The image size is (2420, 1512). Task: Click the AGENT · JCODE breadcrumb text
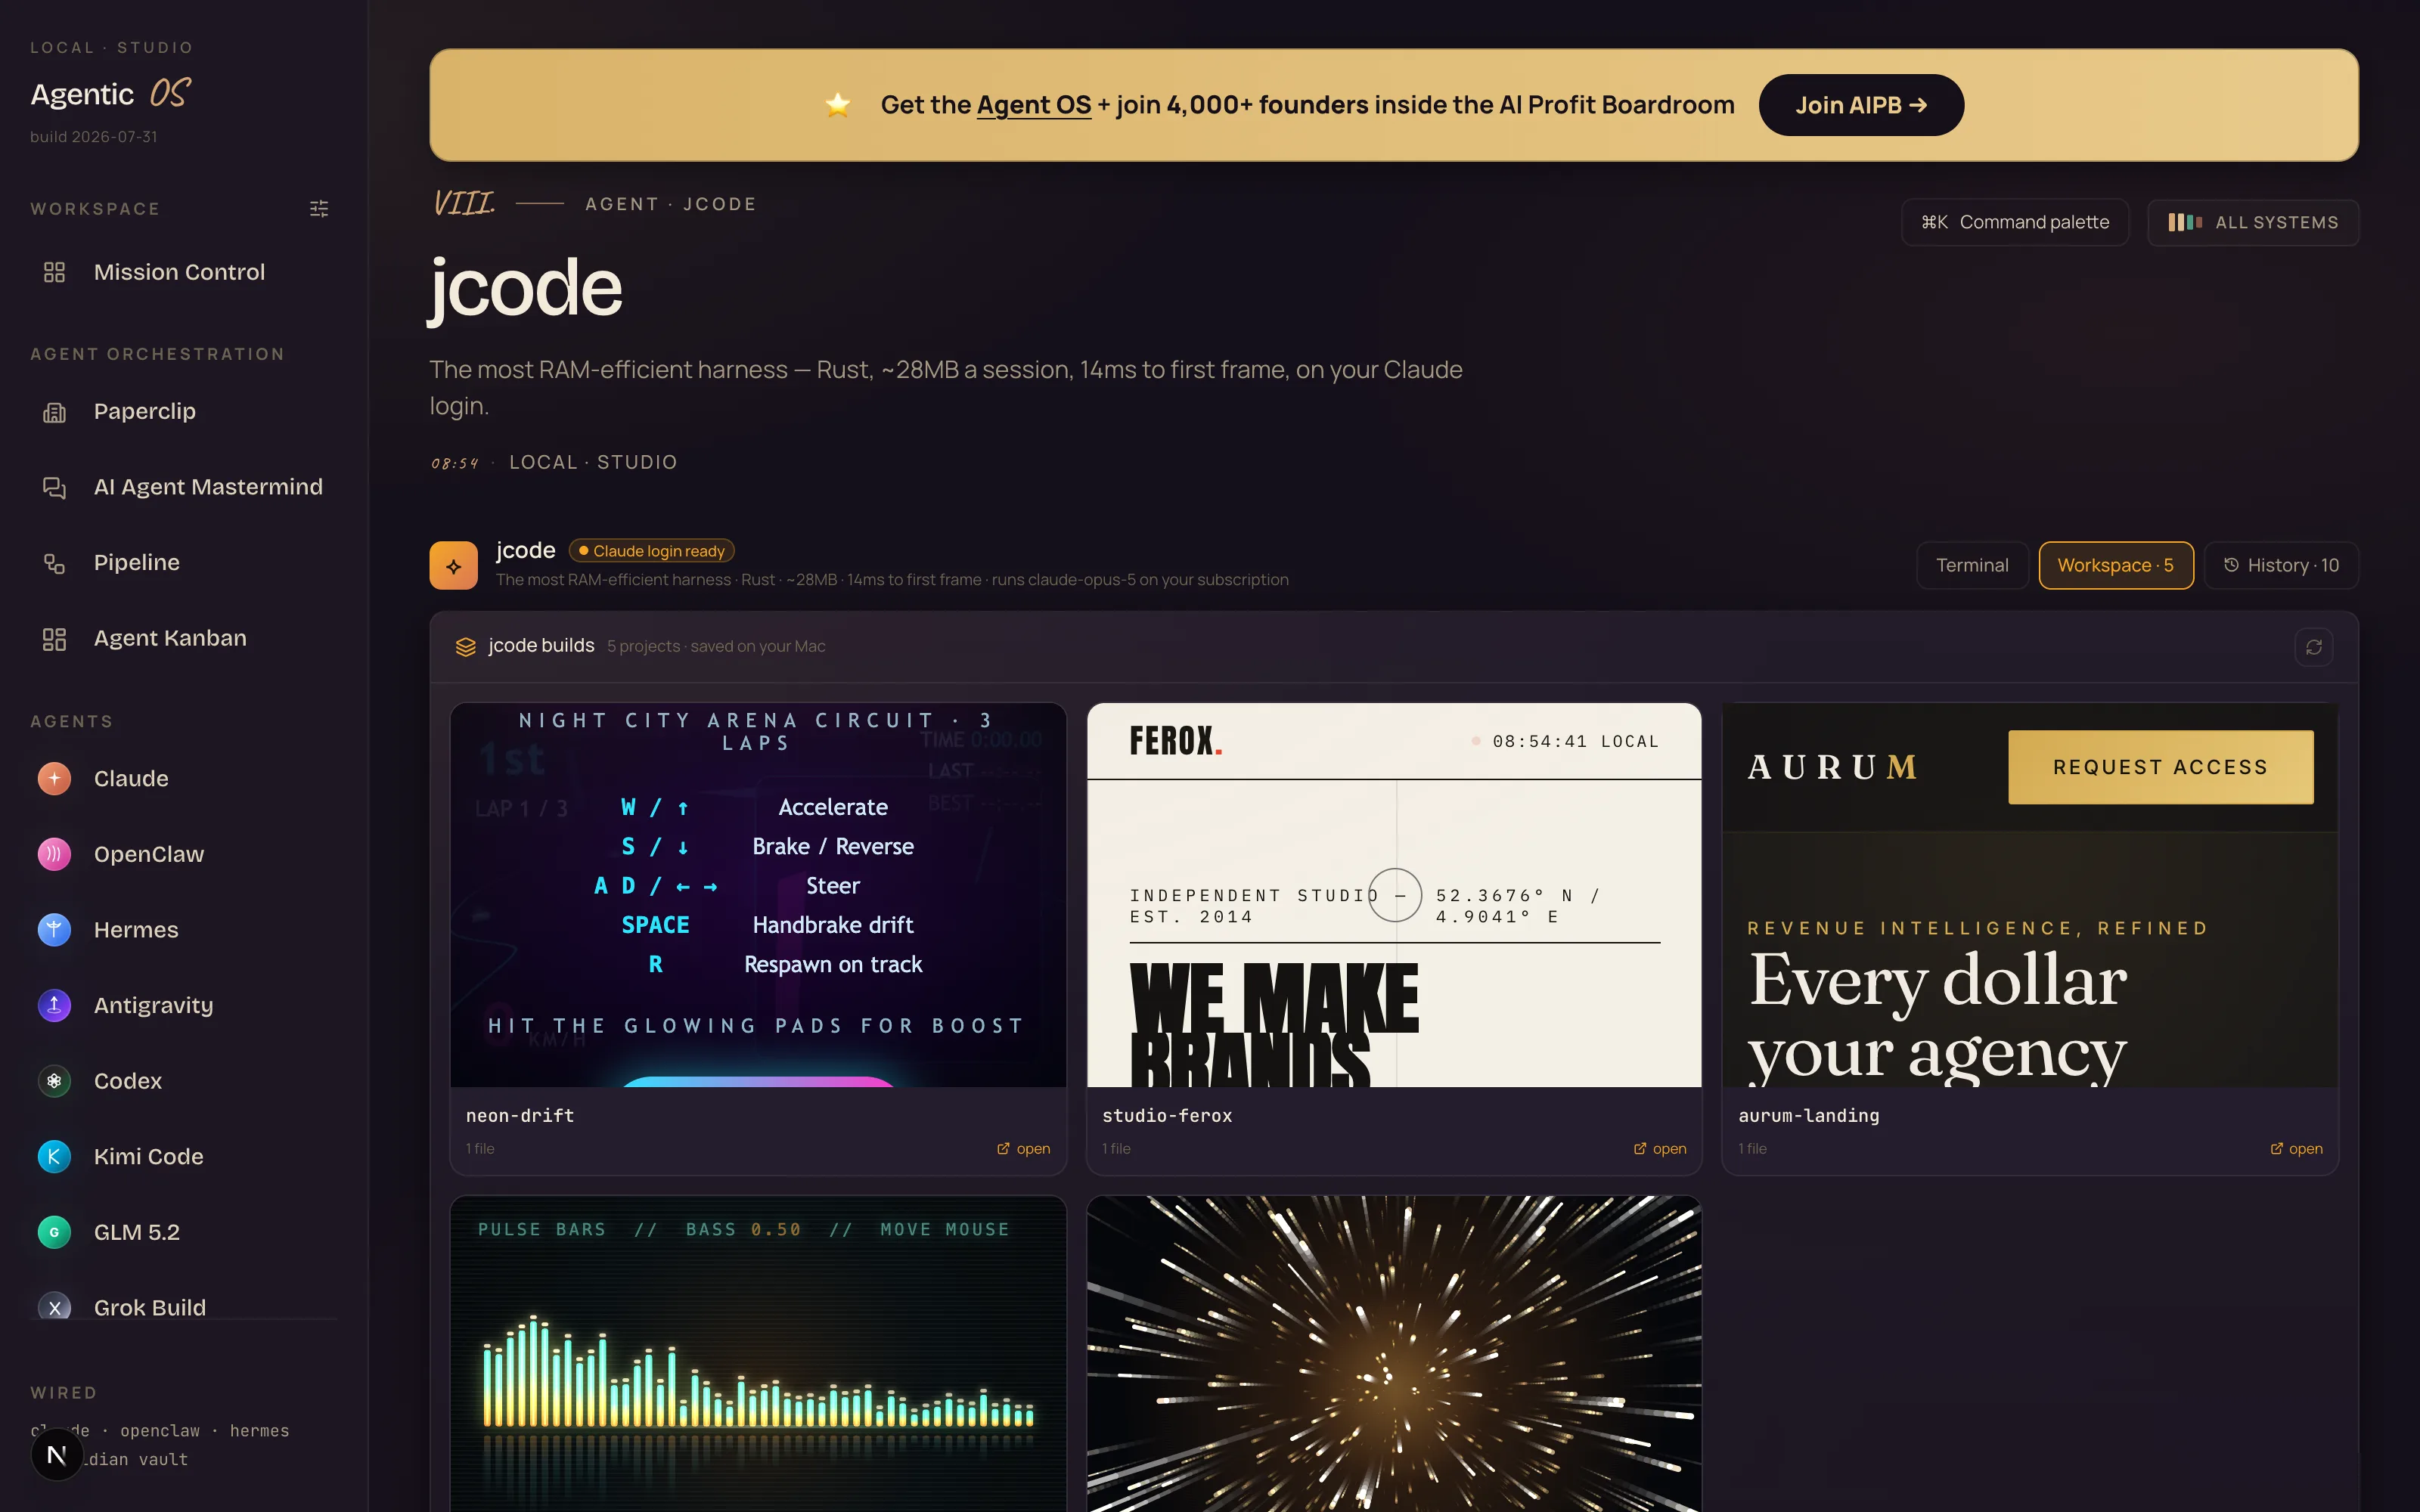(670, 204)
